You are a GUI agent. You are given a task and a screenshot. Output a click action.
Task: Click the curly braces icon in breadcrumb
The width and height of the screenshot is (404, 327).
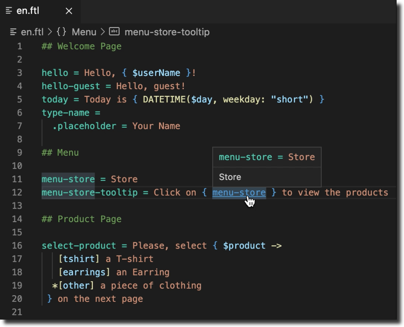pos(61,32)
